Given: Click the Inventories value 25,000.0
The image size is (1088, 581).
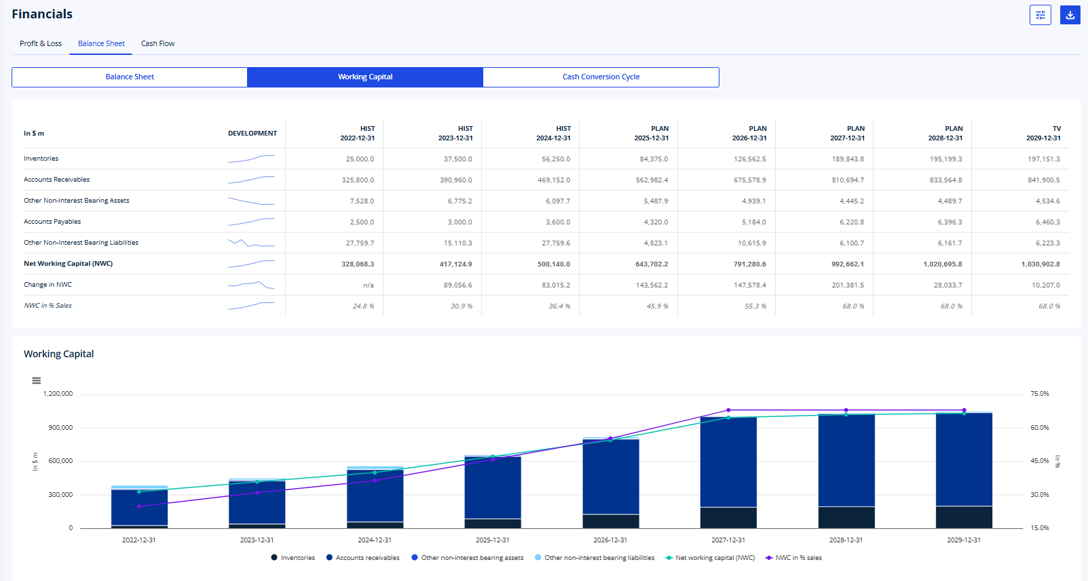Looking at the screenshot, I should click(x=360, y=159).
